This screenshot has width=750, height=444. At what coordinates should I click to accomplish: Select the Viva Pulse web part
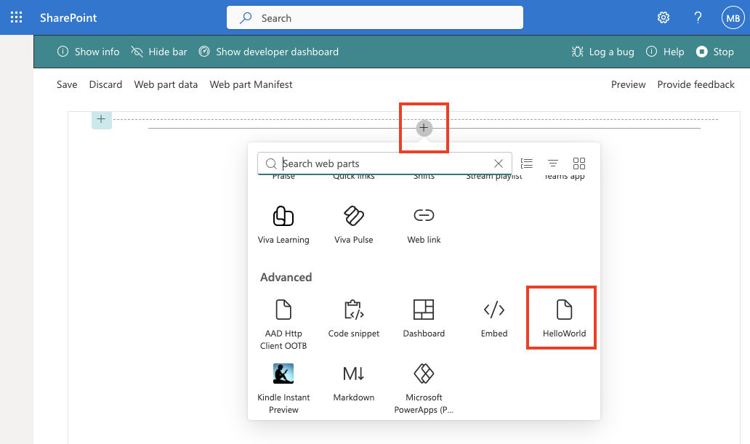pos(353,225)
